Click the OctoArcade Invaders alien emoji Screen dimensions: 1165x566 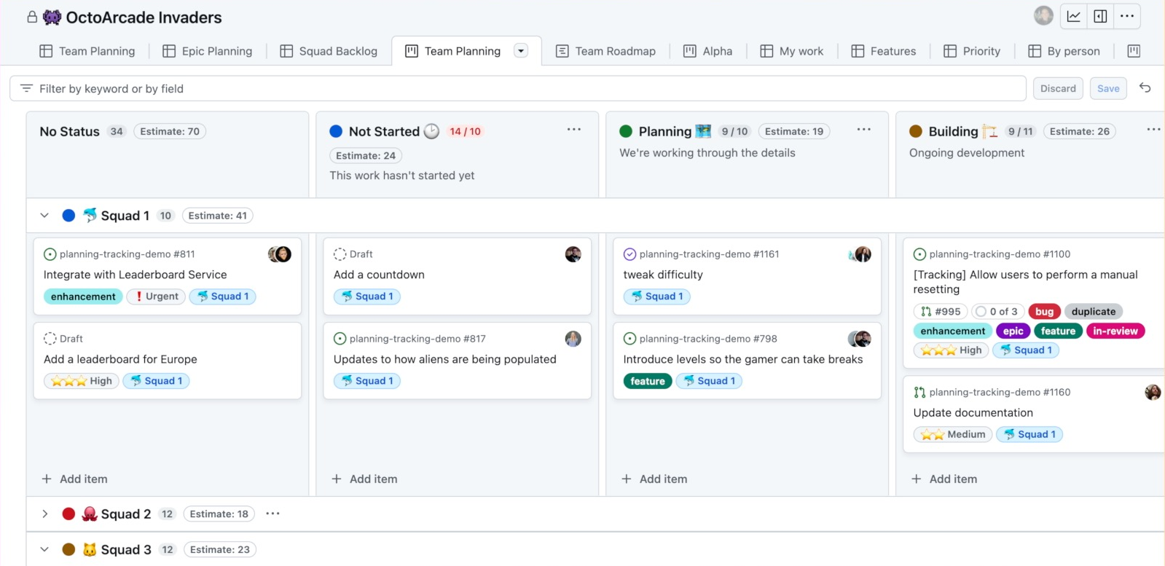52,17
